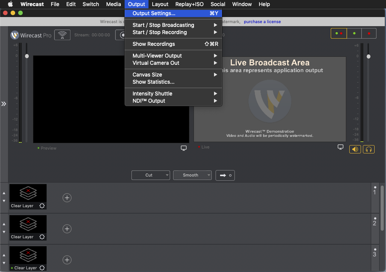The height and width of the screenshot is (272, 386).
Task: Open layer 1 Clear Layer gear settings
Action: pos(42,206)
